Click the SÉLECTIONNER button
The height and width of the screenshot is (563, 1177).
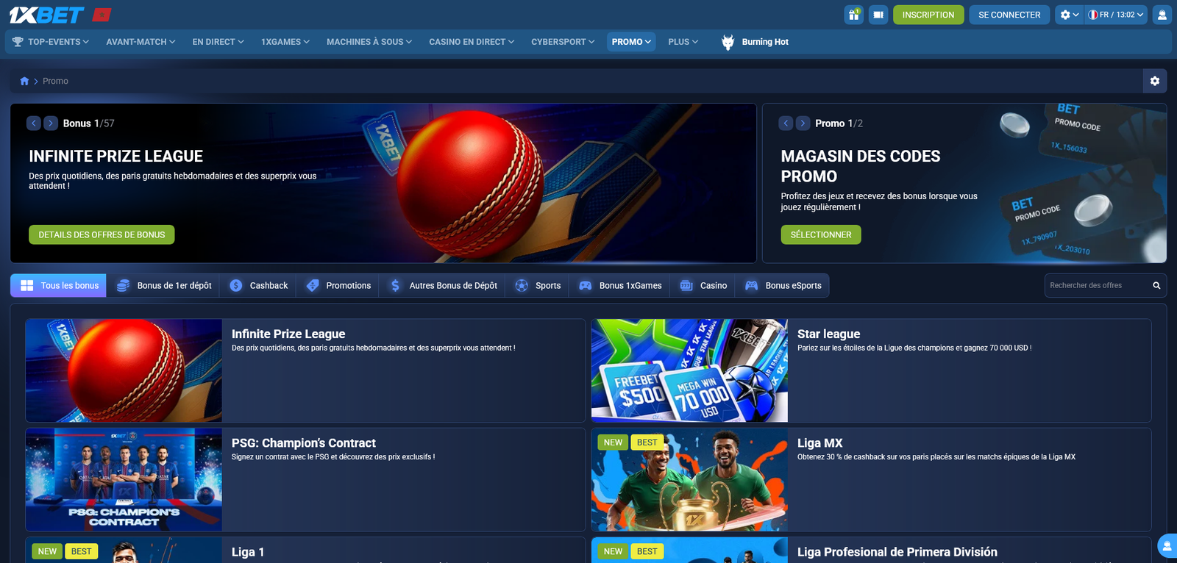click(821, 234)
